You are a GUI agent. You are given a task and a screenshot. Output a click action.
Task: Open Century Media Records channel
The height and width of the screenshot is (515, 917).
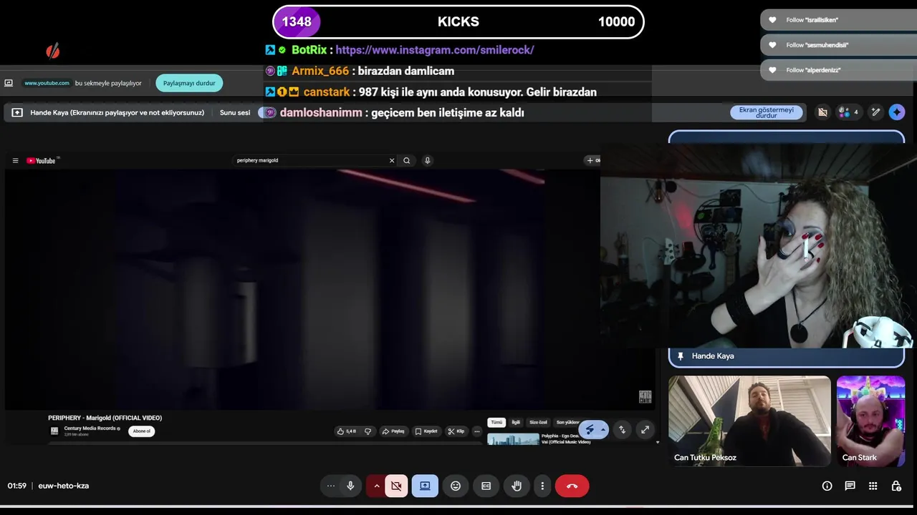point(91,428)
